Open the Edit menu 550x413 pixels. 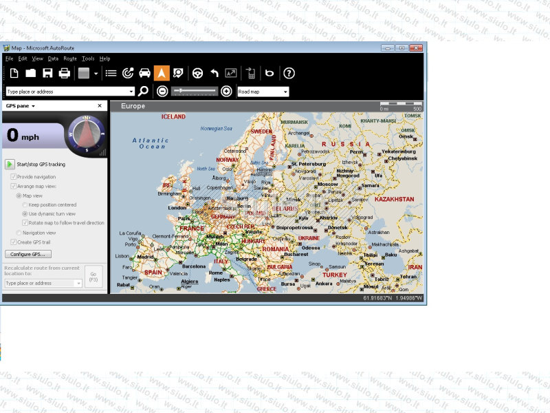(x=23, y=59)
